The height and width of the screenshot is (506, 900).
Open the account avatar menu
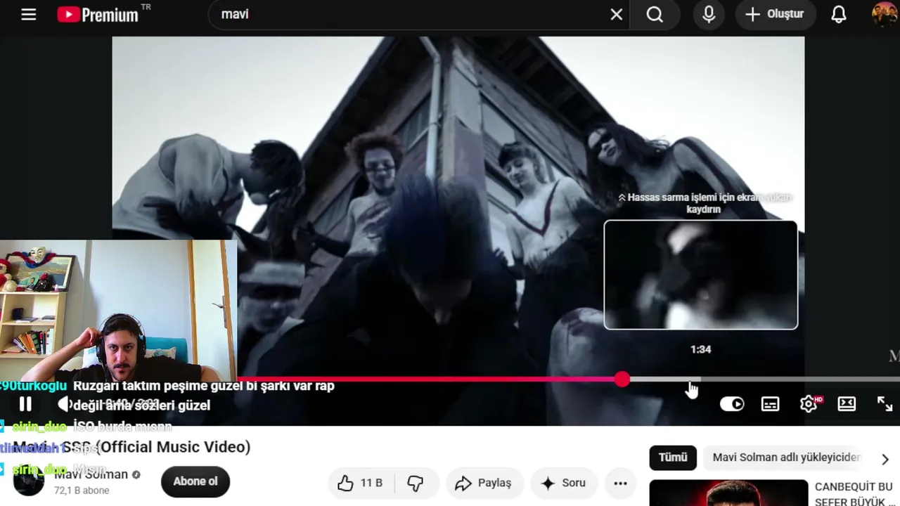(x=884, y=15)
